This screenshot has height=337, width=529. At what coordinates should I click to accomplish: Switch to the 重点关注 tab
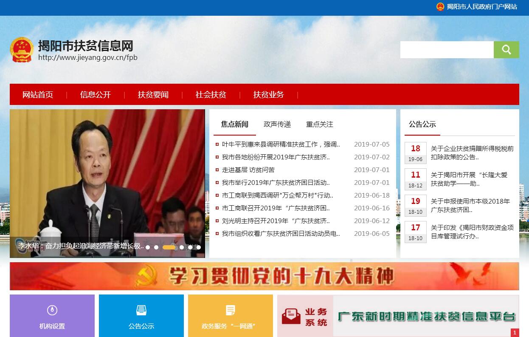(x=320, y=125)
